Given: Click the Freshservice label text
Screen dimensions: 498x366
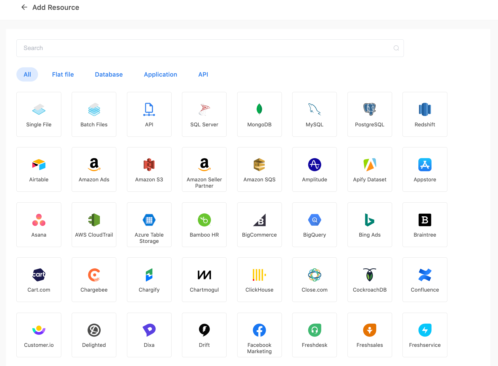Looking at the screenshot, I should tap(425, 345).
